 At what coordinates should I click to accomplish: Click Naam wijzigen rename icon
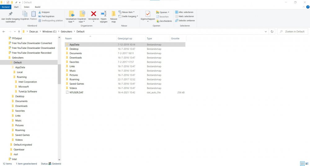coord(104,14)
